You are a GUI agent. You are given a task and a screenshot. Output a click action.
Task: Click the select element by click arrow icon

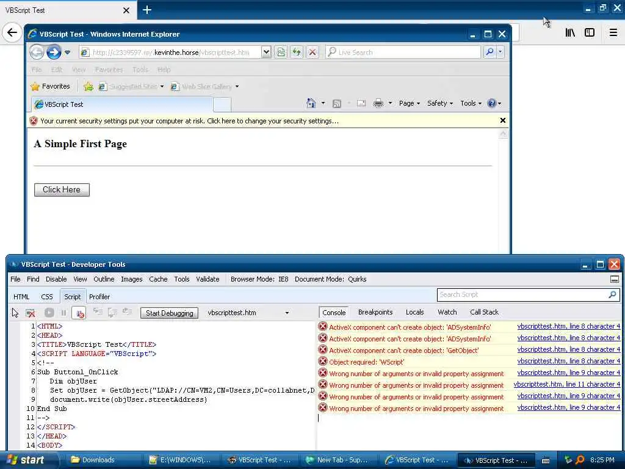click(15, 313)
